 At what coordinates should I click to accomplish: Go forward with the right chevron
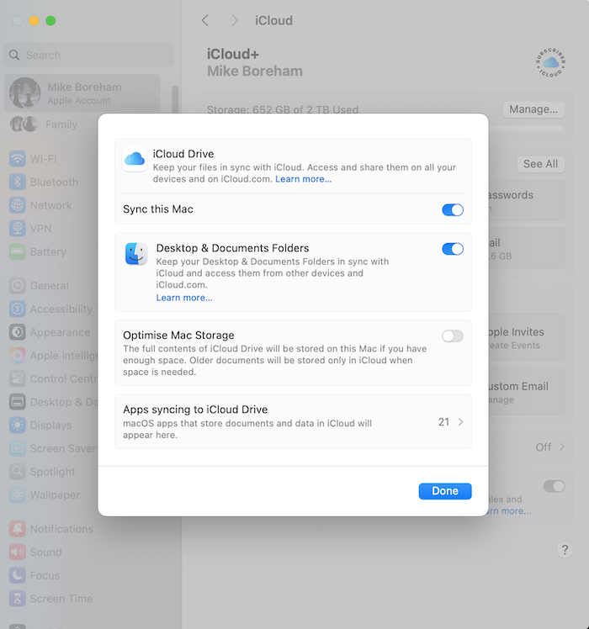pyautogui.click(x=235, y=20)
